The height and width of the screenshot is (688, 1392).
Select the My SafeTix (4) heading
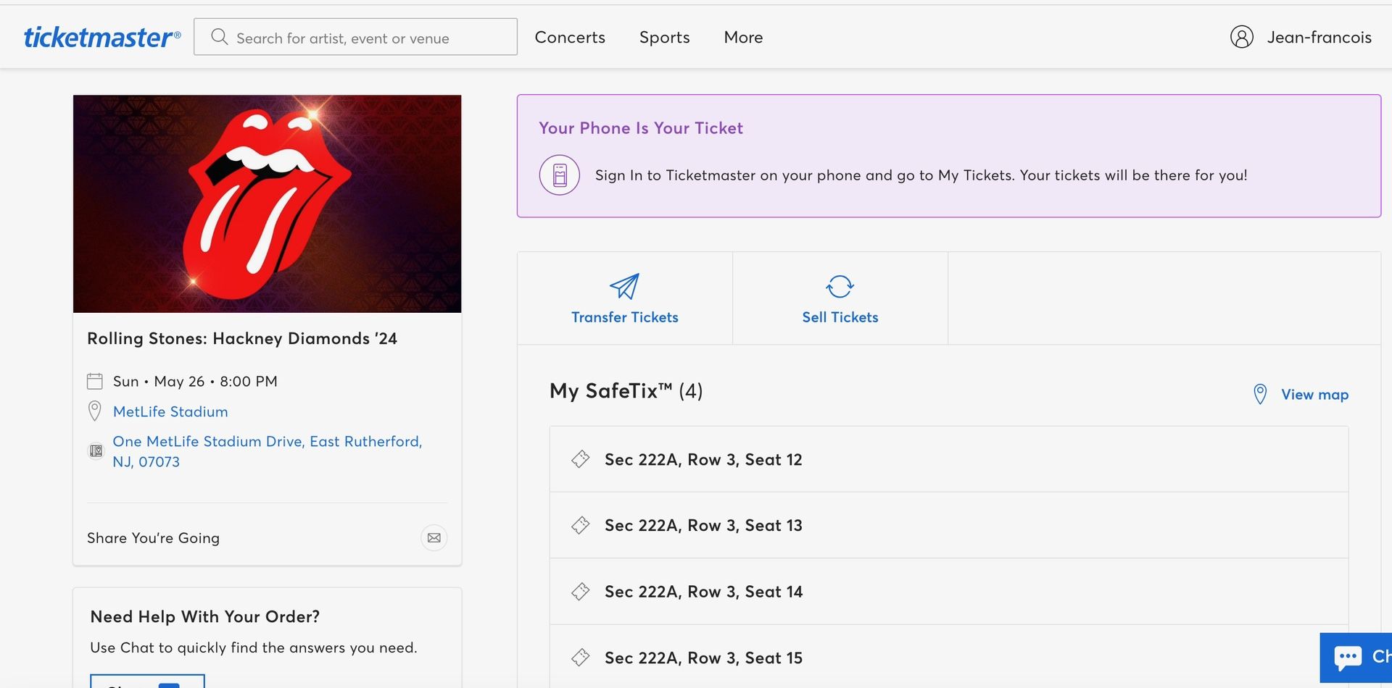point(626,391)
